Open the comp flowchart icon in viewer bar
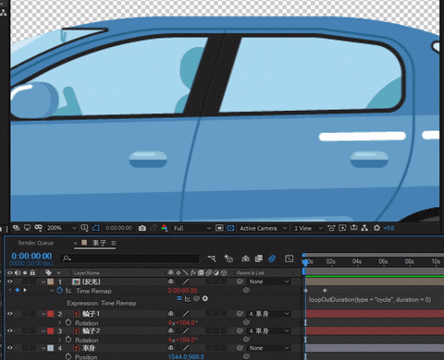444x360 pixels. [364, 228]
